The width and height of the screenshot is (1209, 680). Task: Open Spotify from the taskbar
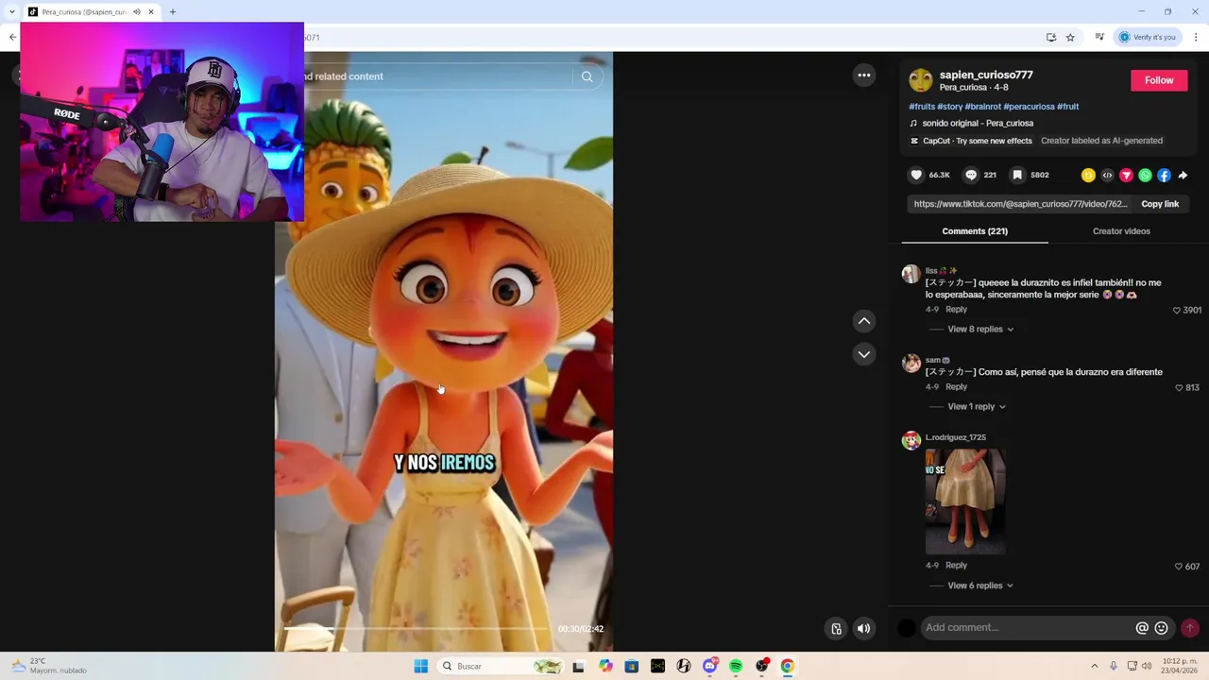[736, 666]
